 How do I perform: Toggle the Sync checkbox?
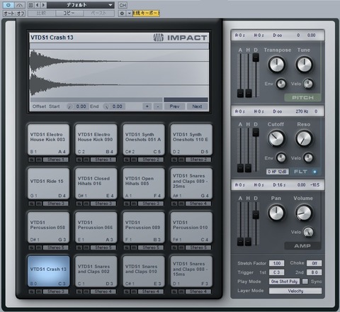coord(305,282)
